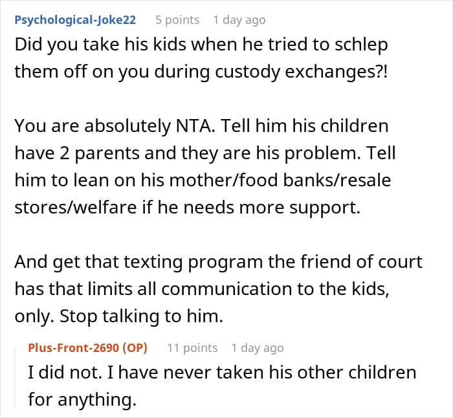Image resolution: width=453 pixels, height=418 pixels.
Task: Collapse the reply thread using its vertical line
Action: (x=15, y=377)
